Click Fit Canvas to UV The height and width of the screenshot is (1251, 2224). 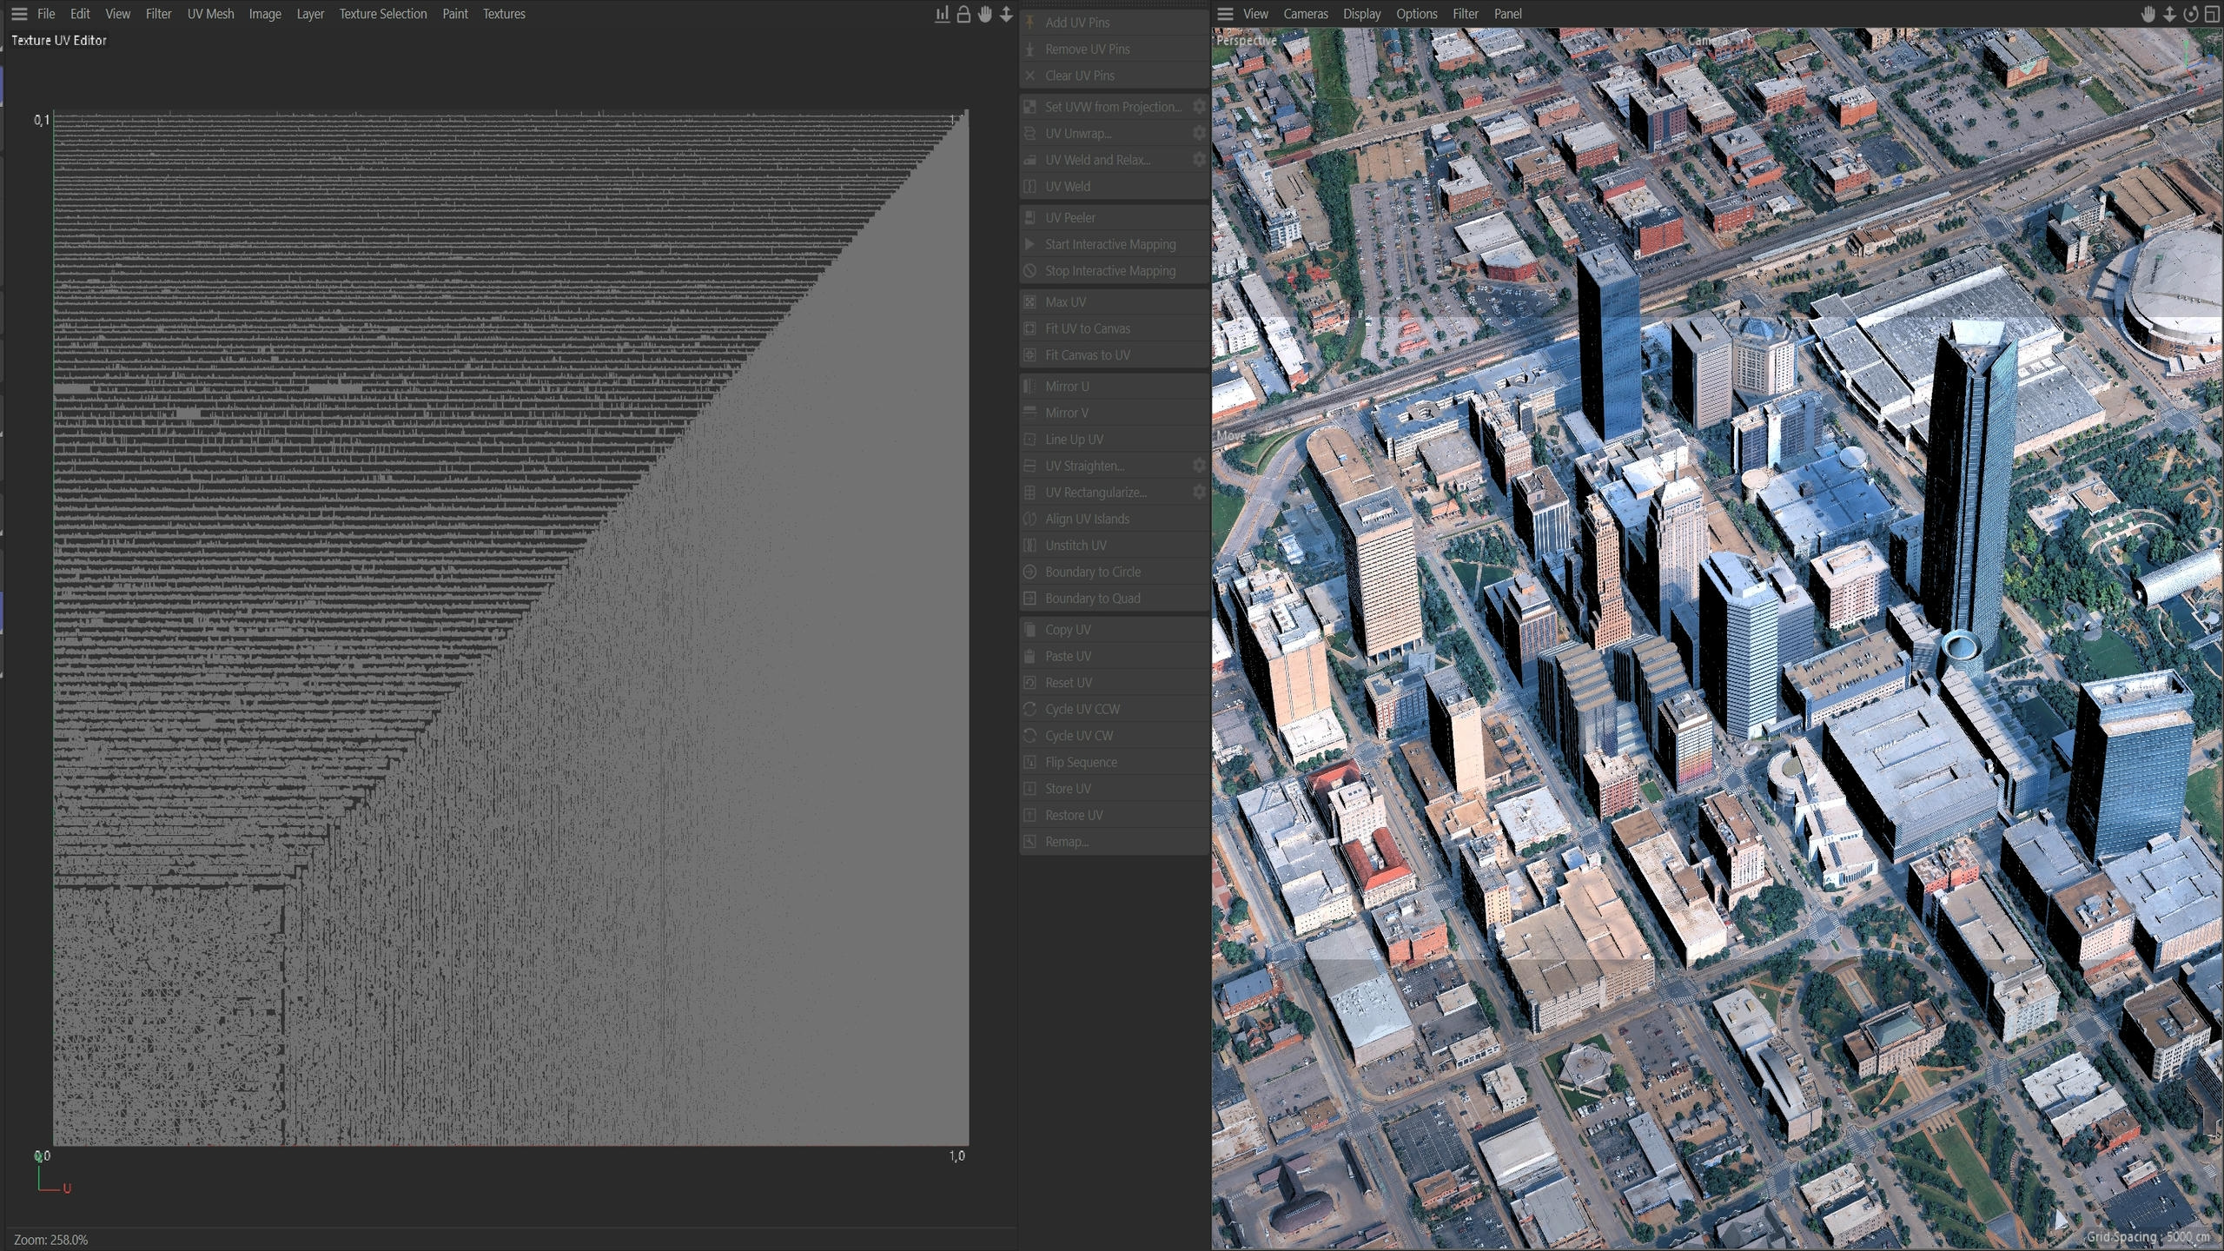(1113, 355)
